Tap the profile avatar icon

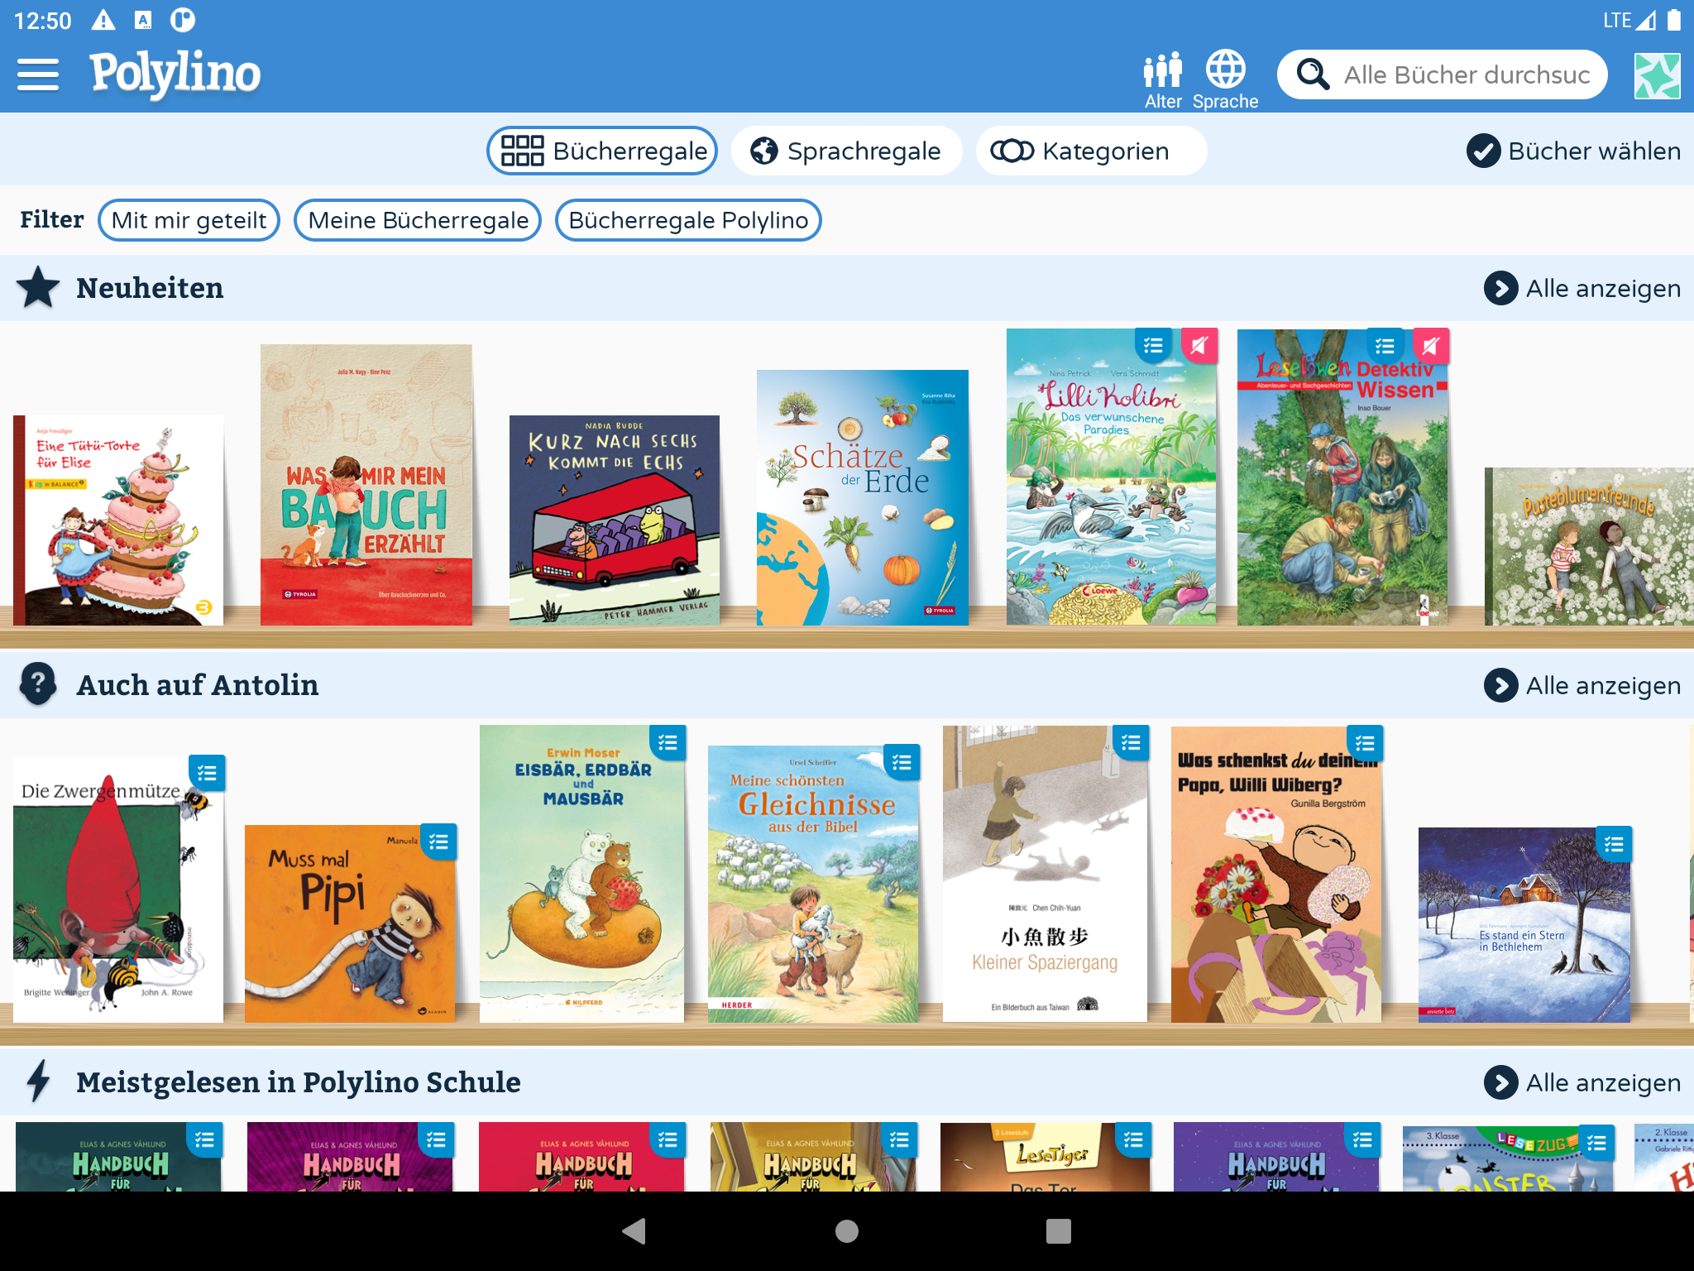pyautogui.click(x=1657, y=75)
